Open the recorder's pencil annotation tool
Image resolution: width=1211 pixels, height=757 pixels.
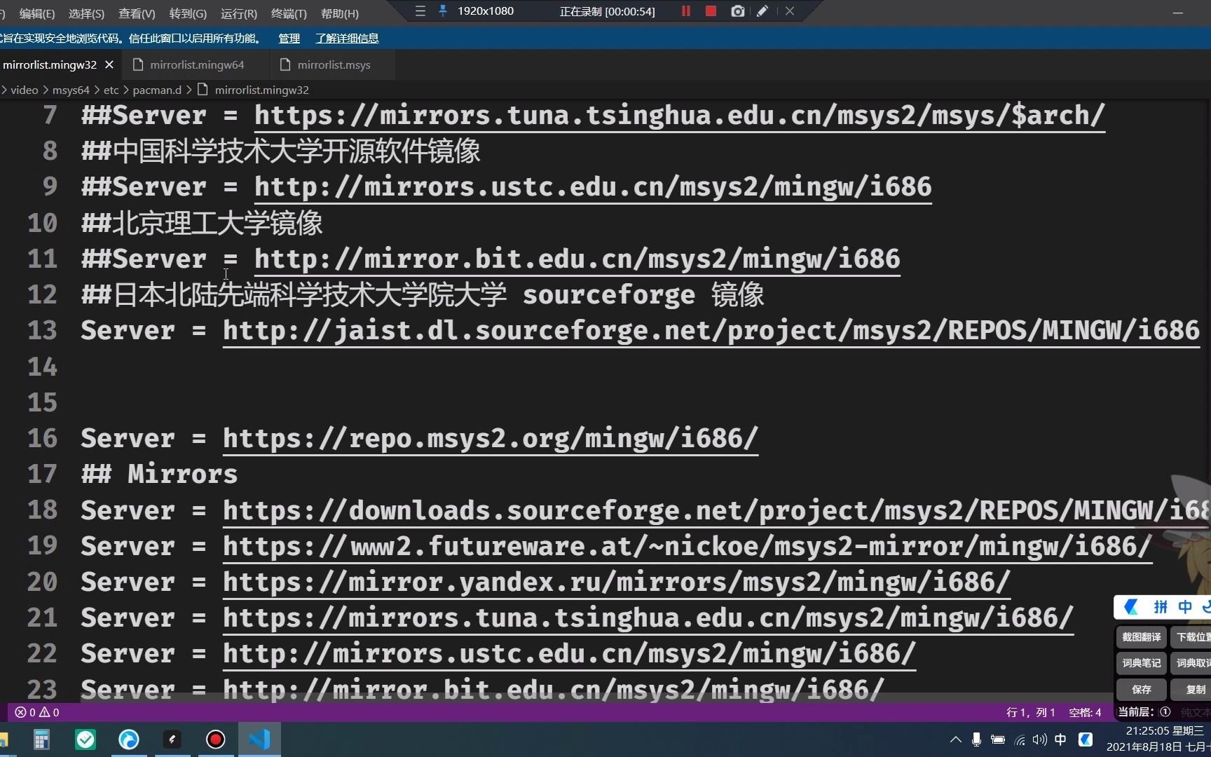[x=762, y=11]
